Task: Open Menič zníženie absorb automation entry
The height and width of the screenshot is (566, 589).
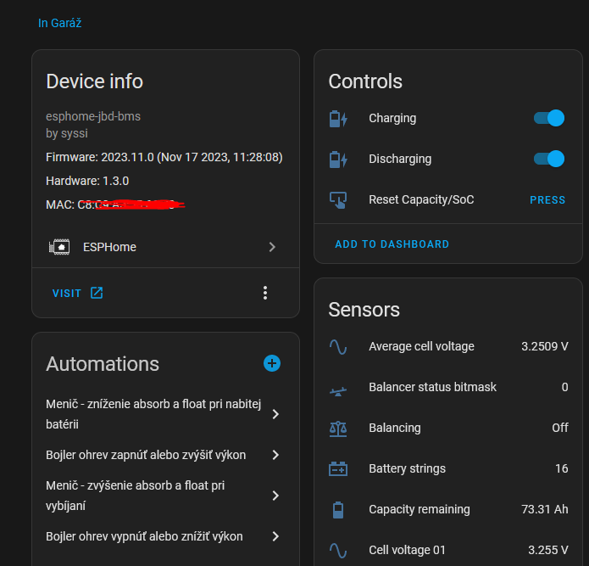Action: coord(136,414)
